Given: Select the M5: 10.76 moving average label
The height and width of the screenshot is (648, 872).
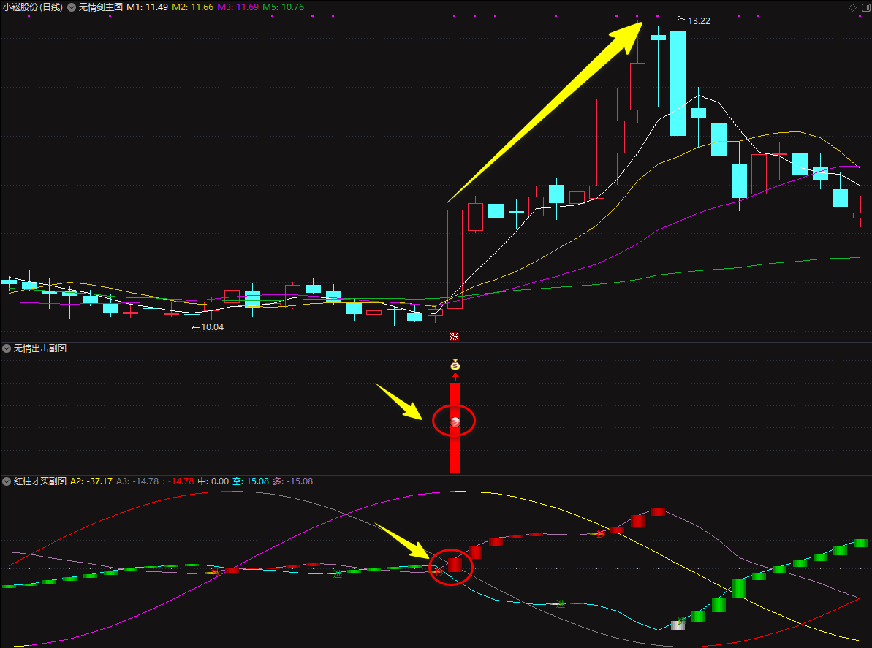Looking at the screenshot, I should (283, 7).
